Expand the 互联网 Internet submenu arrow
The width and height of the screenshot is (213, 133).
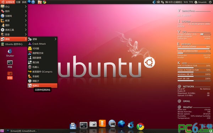[26, 16]
